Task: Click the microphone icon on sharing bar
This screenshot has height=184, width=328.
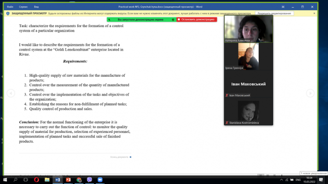Action: pos(109,19)
